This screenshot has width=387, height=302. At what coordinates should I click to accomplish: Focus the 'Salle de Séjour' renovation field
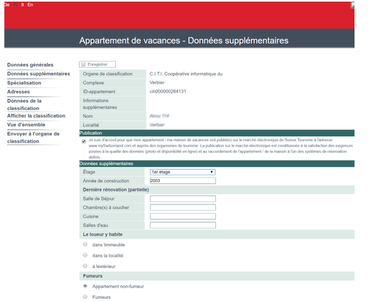[182, 199]
